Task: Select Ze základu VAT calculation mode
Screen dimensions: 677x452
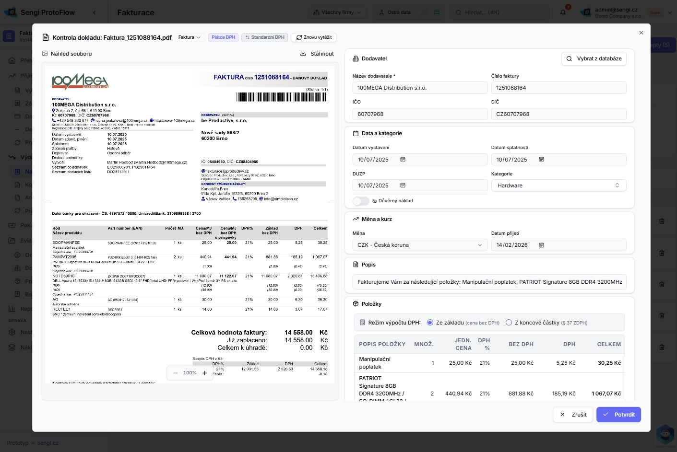Action: click(430, 323)
